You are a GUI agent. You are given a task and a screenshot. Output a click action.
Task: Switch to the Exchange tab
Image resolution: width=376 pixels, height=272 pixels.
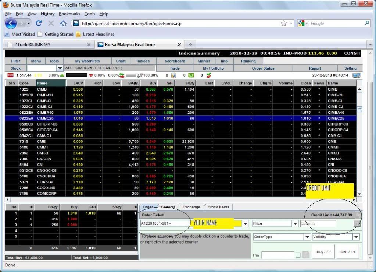191,207
